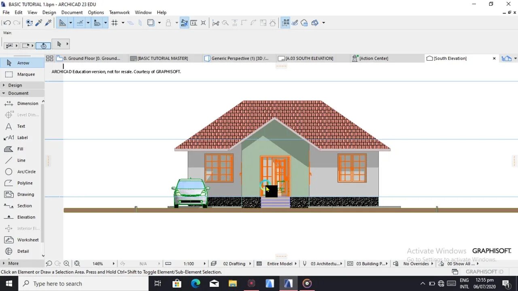
Task: Click the Trace reference square icon
Action: pyautogui.click(x=151, y=23)
